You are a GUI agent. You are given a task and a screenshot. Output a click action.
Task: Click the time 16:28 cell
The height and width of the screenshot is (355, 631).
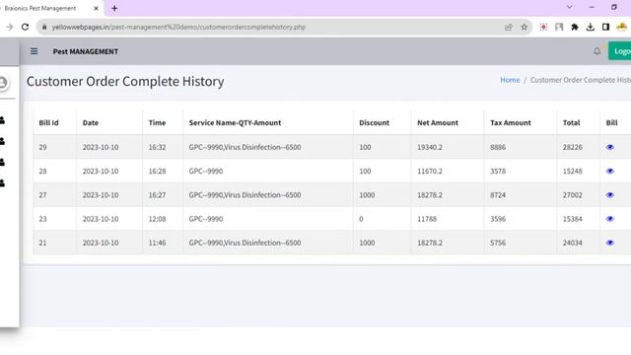pos(163,171)
